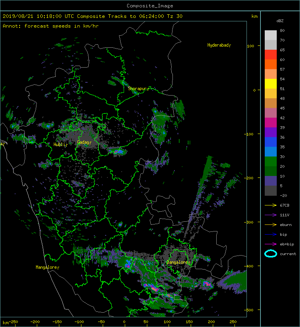Select the dark gray bottom swatch of legend
Screen dimensions: 300x327
[271, 191]
